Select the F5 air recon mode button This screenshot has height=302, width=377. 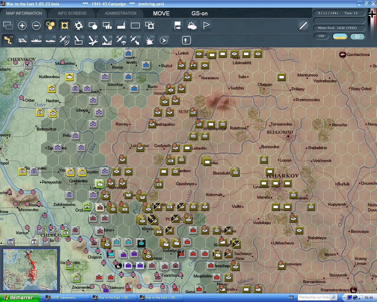[x=65, y=40]
